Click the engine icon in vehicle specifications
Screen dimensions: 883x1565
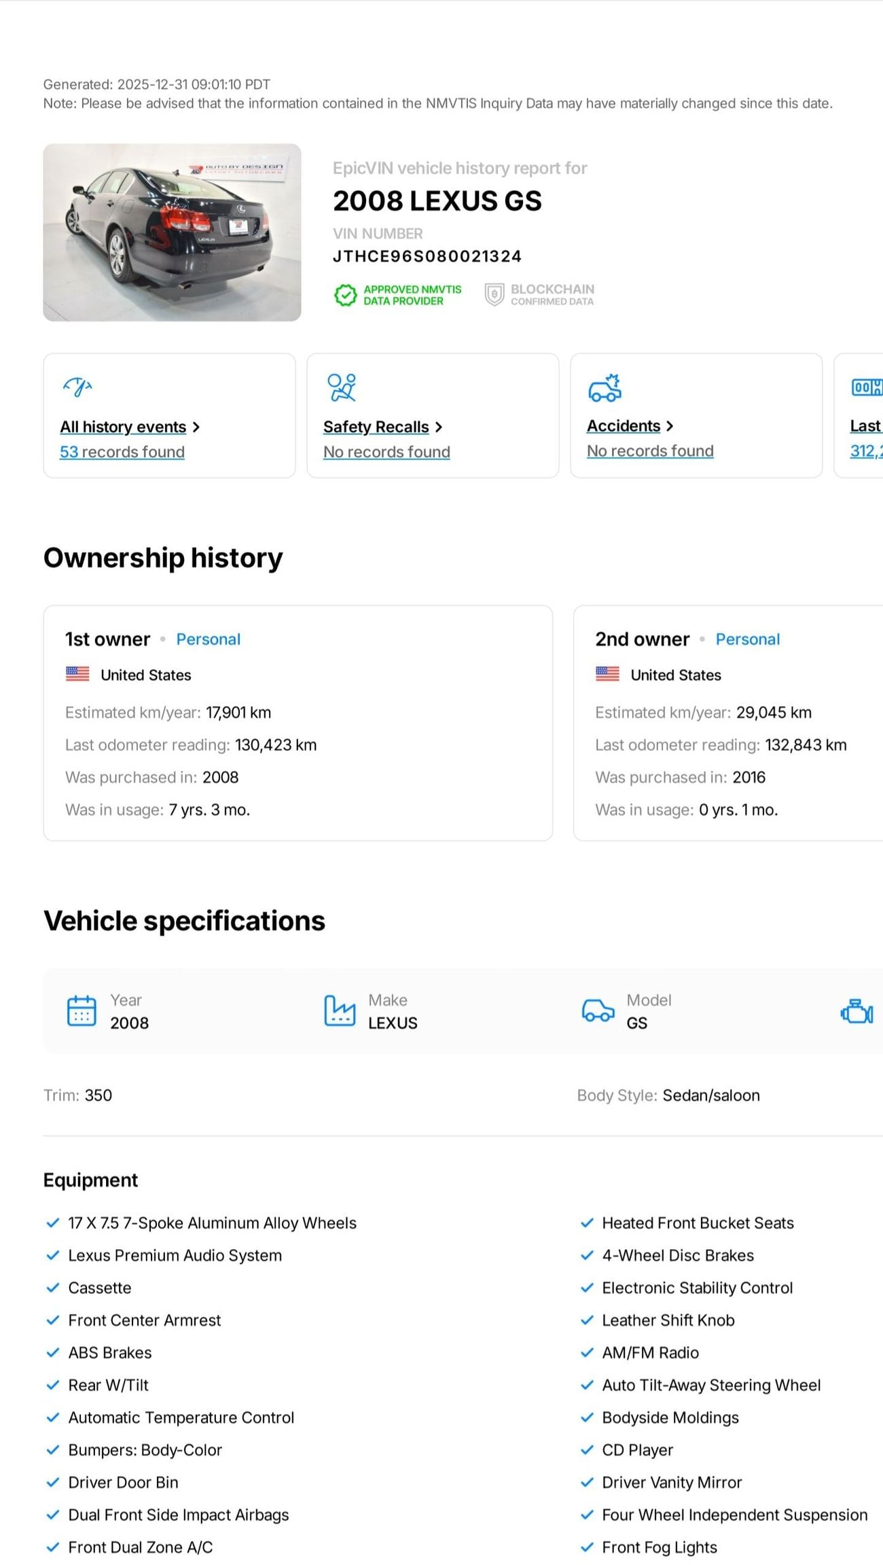pyautogui.click(x=857, y=1011)
